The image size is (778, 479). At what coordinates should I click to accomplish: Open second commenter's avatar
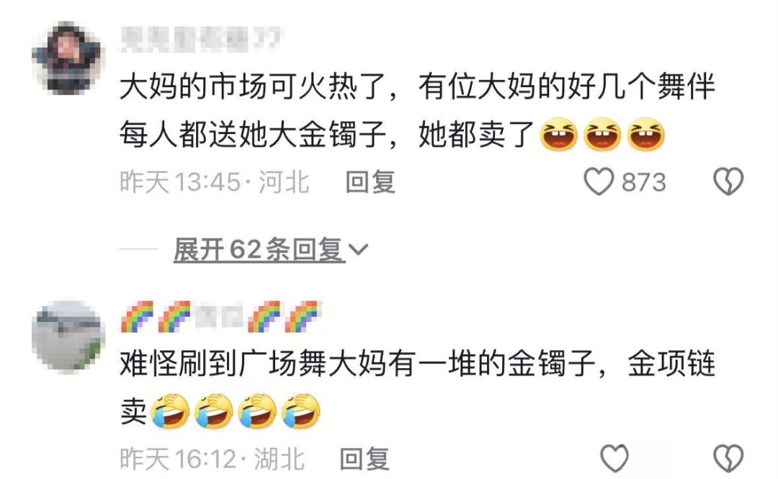click(68, 336)
